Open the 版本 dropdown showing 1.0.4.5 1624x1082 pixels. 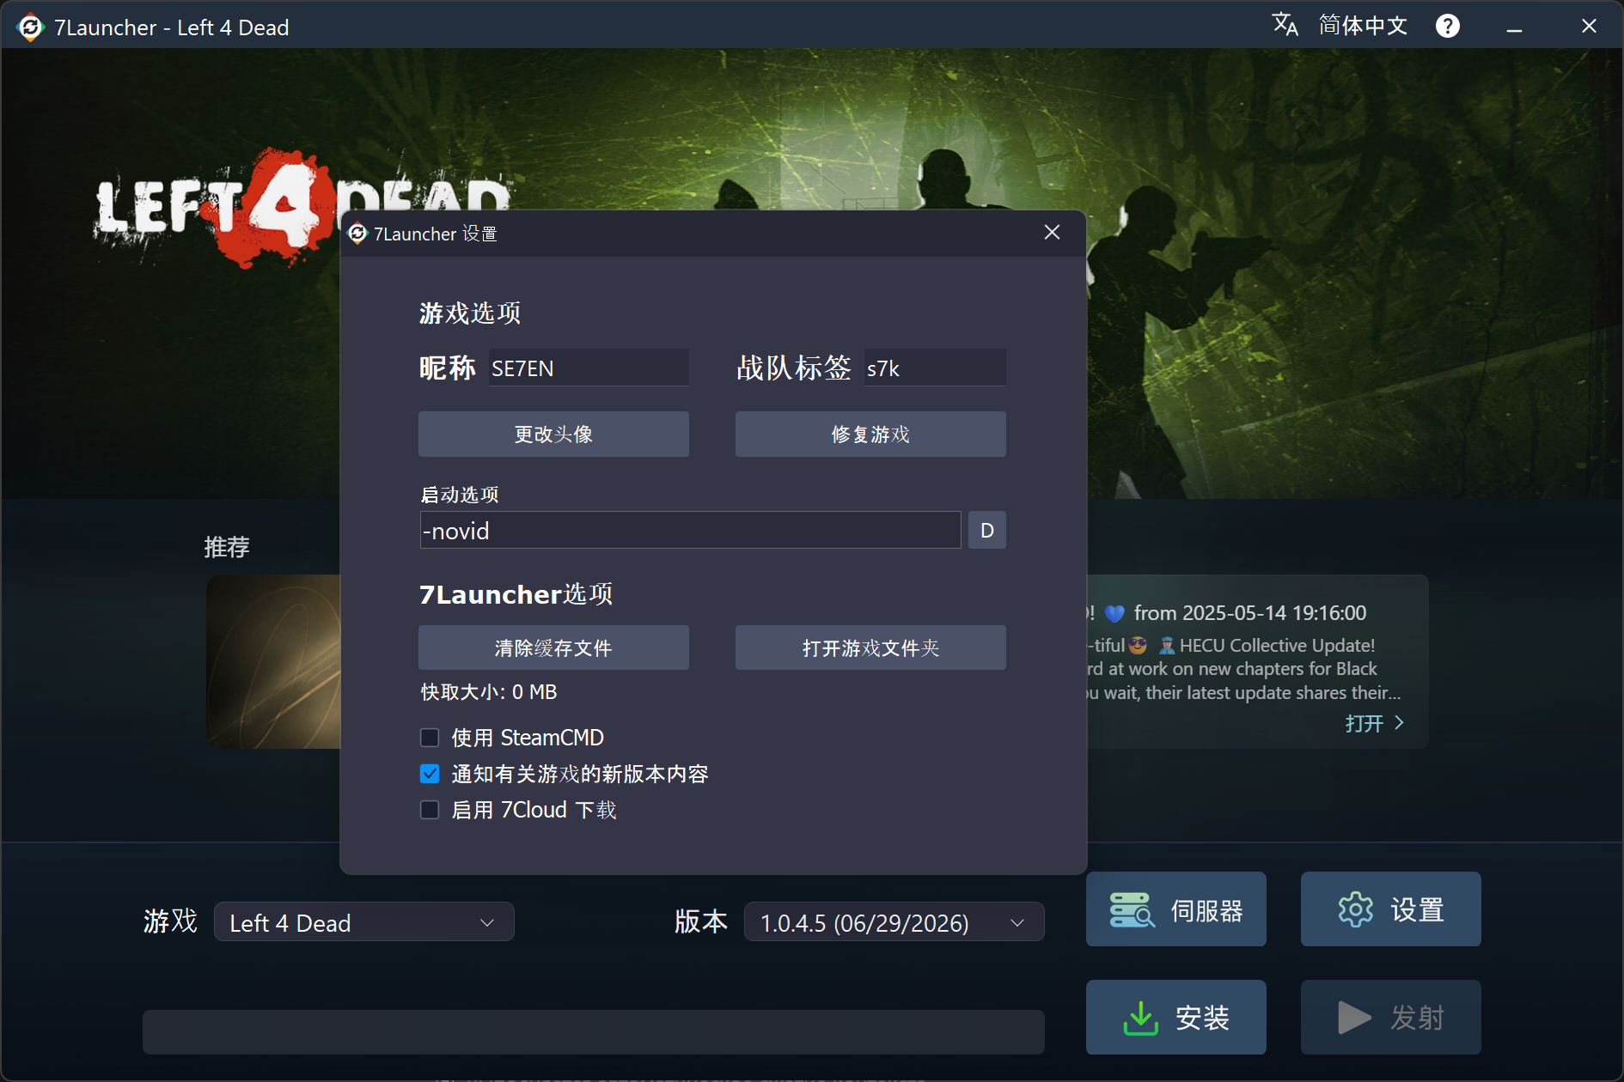click(894, 922)
